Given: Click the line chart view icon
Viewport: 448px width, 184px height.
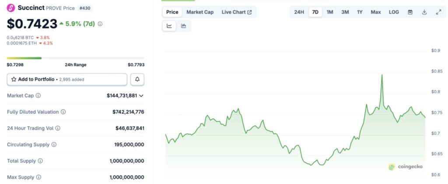Looking at the screenshot, I should click(169, 26).
